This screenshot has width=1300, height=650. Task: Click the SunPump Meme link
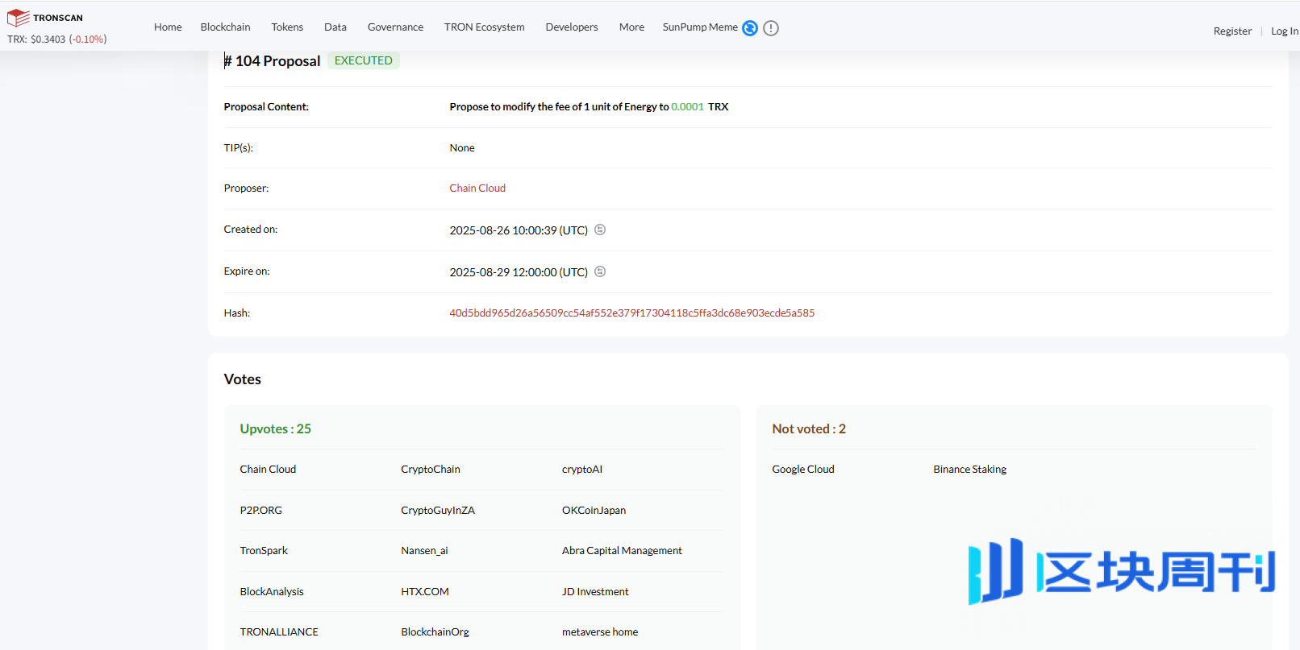pos(700,27)
